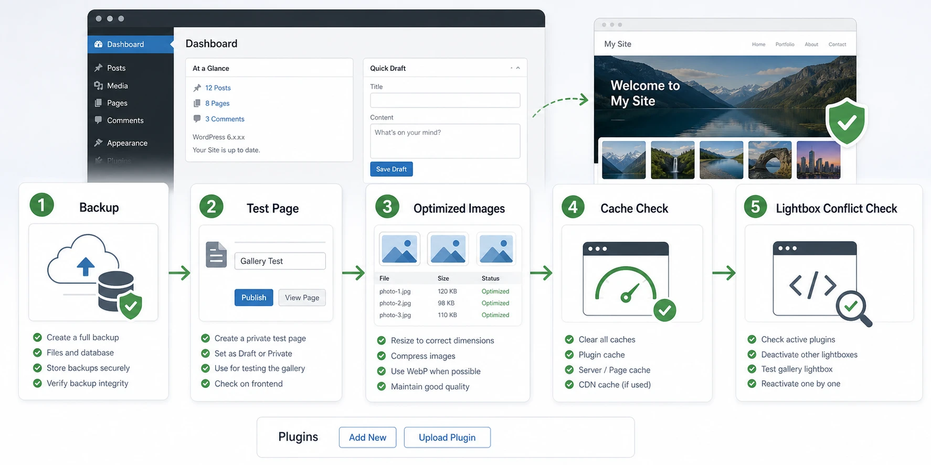The height and width of the screenshot is (465, 931).
Task: Collapse the Quick Draft panel with the caret
Action: (518, 68)
